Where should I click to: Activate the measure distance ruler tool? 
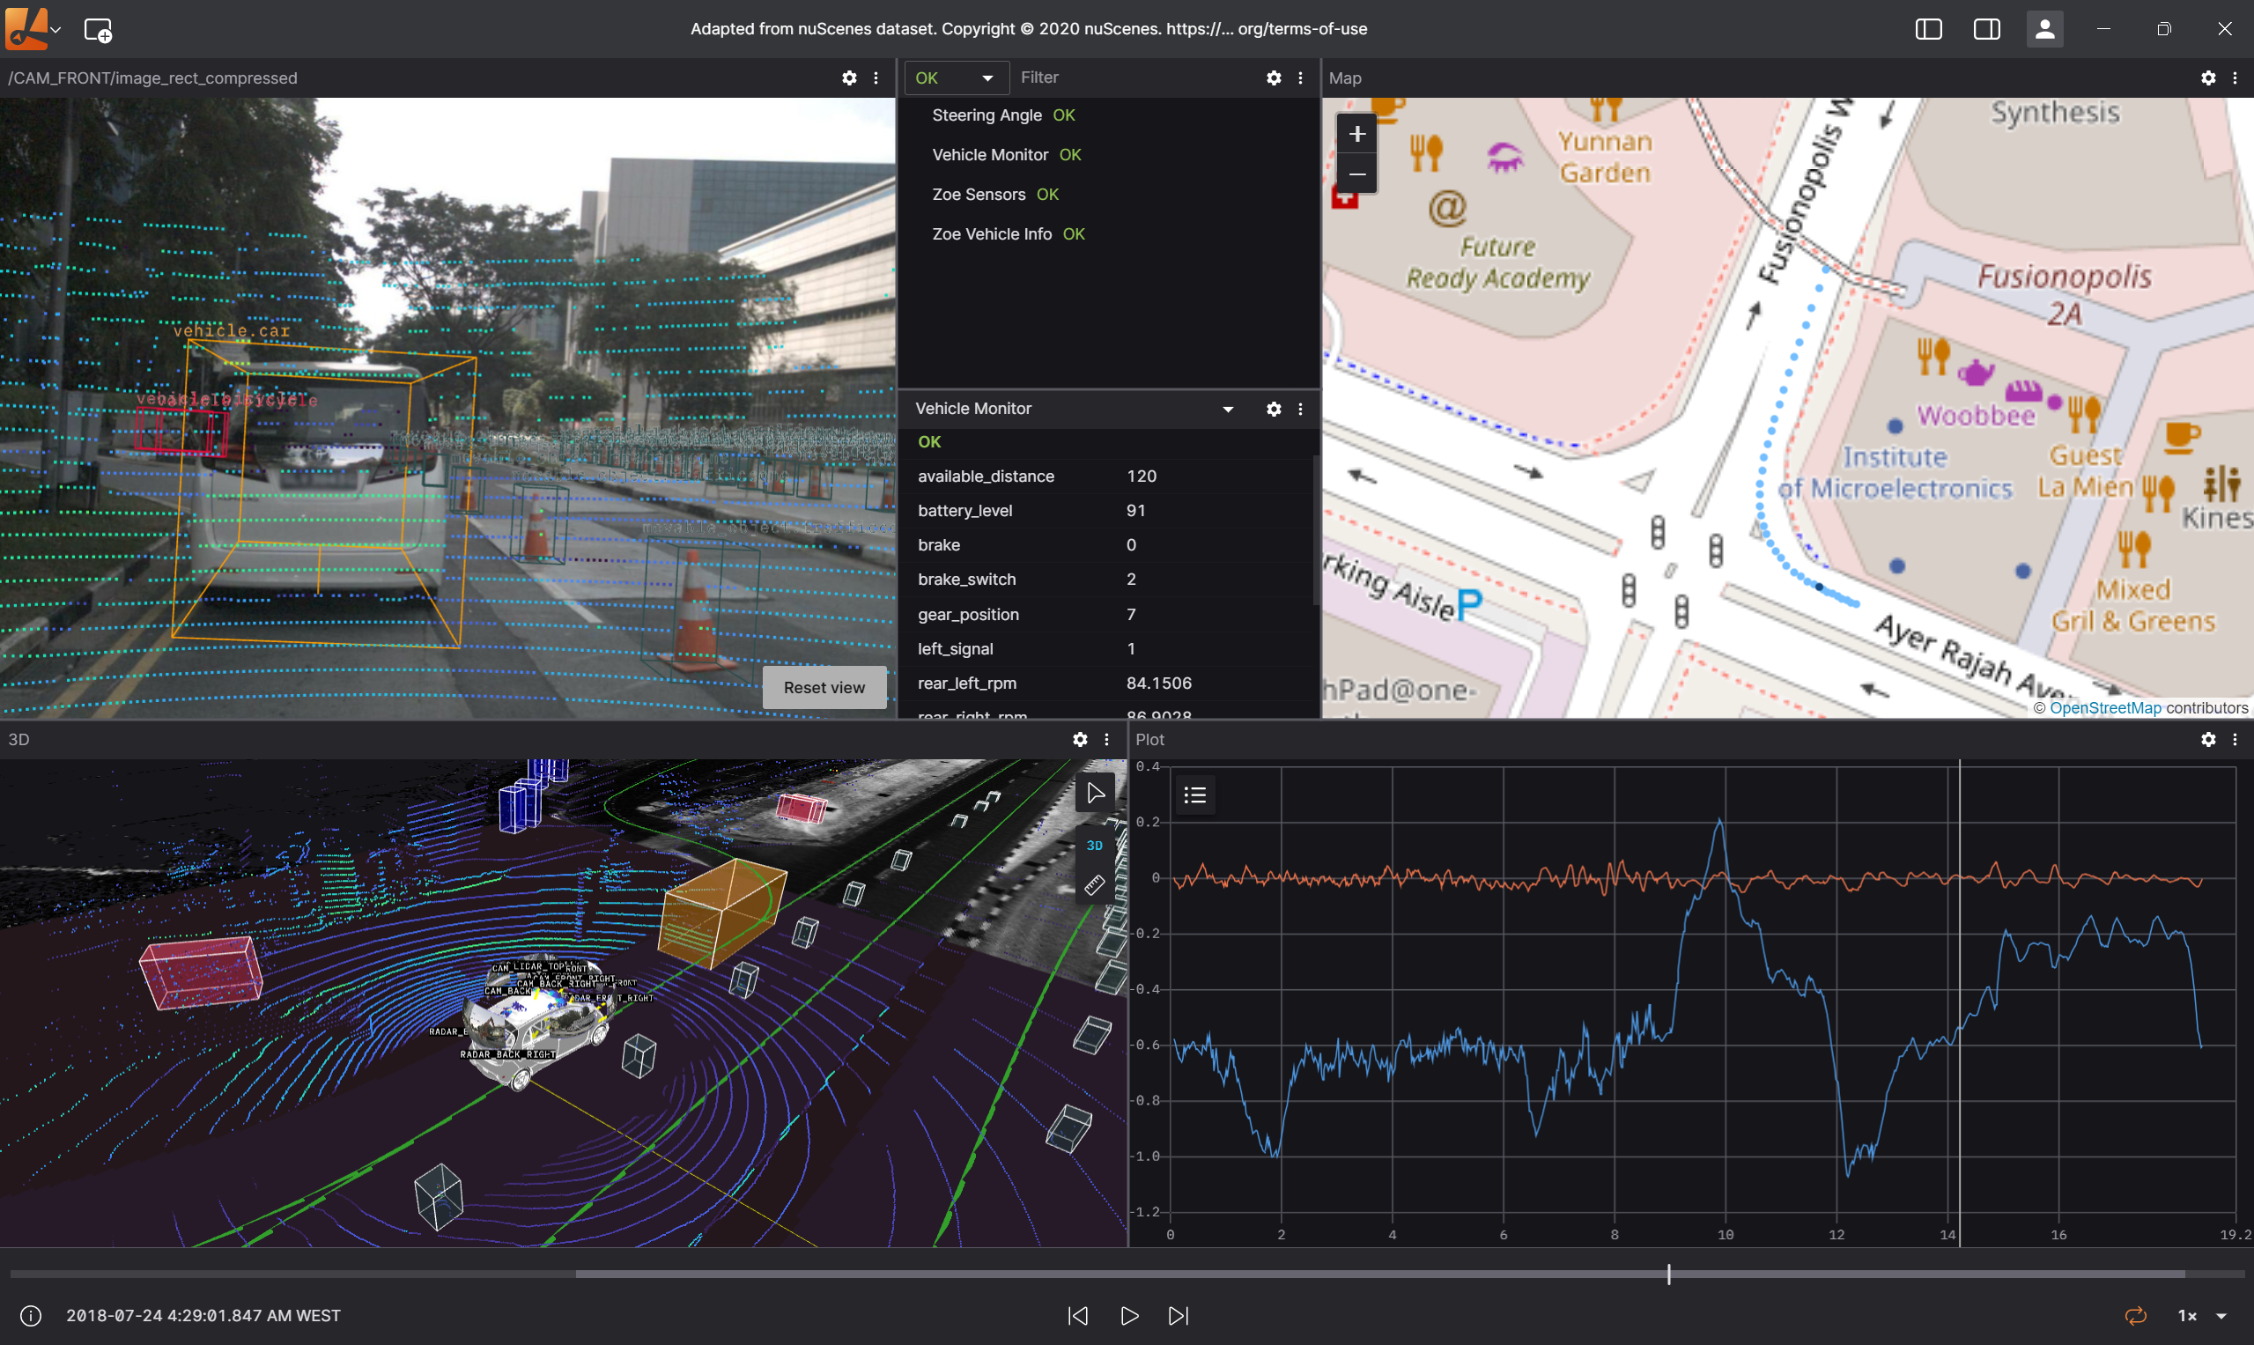coord(1094,885)
